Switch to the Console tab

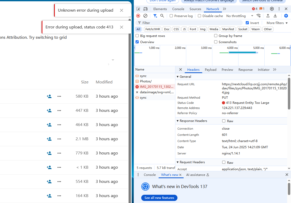(178, 9)
